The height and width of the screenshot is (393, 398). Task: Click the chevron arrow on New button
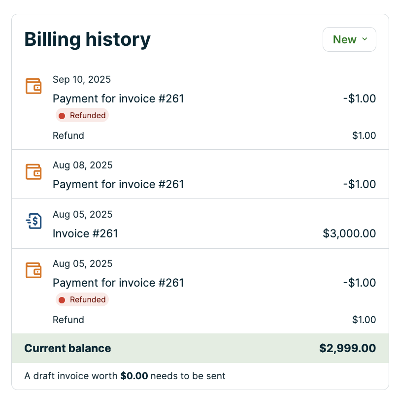(x=365, y=39)
